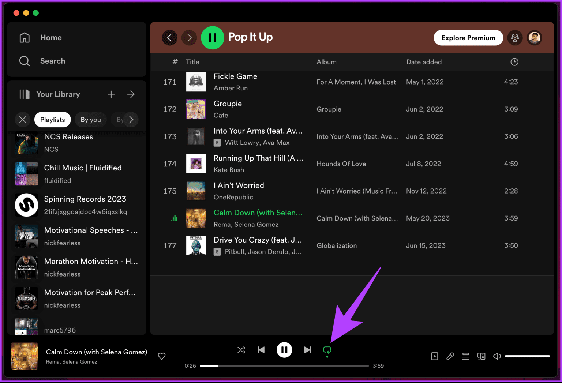The image size is (562, 383).
Task: Go forward with the right chevron
Action: click(x=189, y=38)
